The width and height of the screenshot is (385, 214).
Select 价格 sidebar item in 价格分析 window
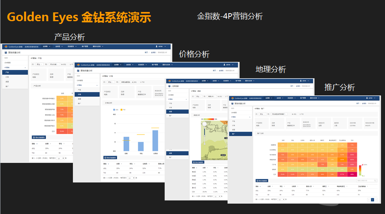click(x=87, y=94)
